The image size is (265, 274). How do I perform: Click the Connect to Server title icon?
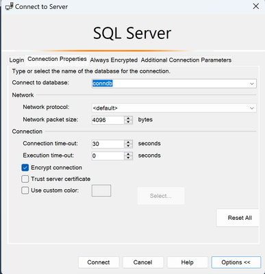pos(10,6)
